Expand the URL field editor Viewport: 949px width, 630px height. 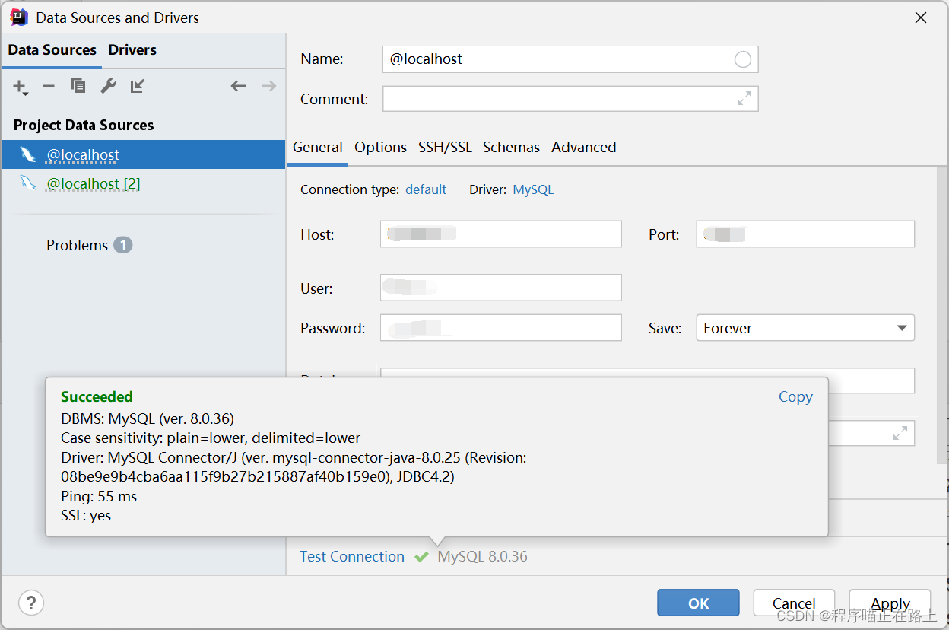[x=900, y=433]
